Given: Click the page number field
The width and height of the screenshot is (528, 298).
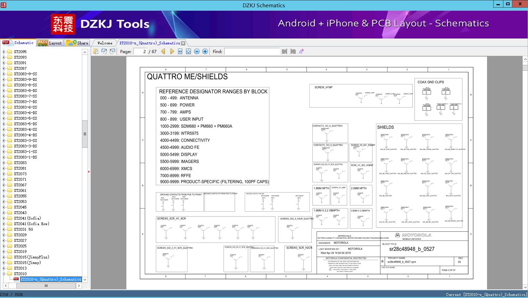Looking at the screenshot, I should 140,51.
